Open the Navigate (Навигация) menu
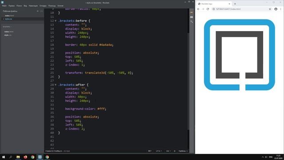Screen dimensions: 284x160 click(33, 6)
